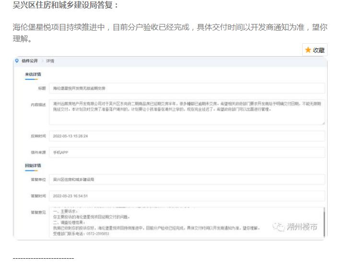The image size is (353, 264).
Task: Click the location pin icon beside 信件公开
Action: click(17, 61)
